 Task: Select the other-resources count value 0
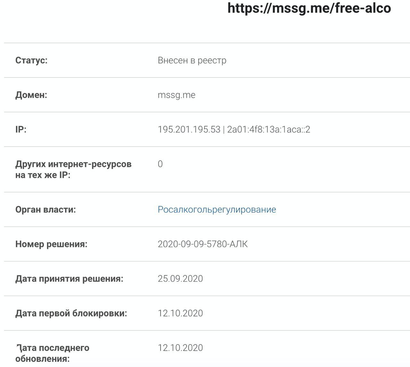[160, 164]
